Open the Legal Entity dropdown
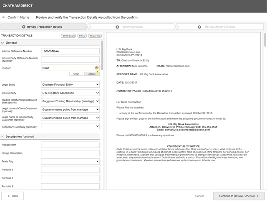 click(x=70, y=84)
